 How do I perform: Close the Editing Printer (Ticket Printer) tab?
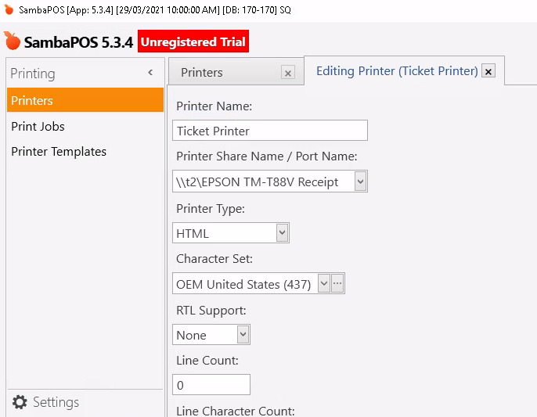click(x=488, y=71)
